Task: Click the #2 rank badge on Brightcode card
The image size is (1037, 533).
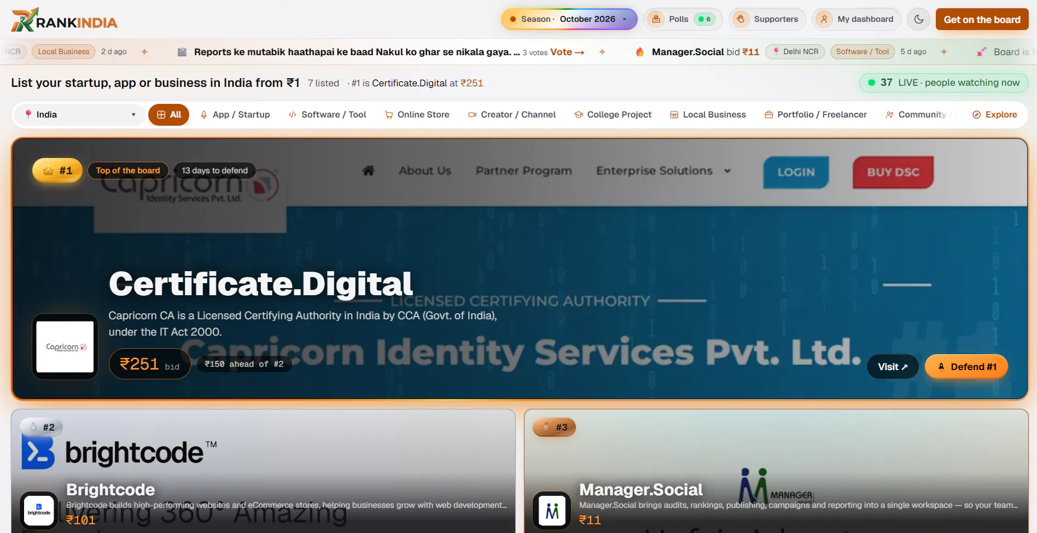Action: 42,427
